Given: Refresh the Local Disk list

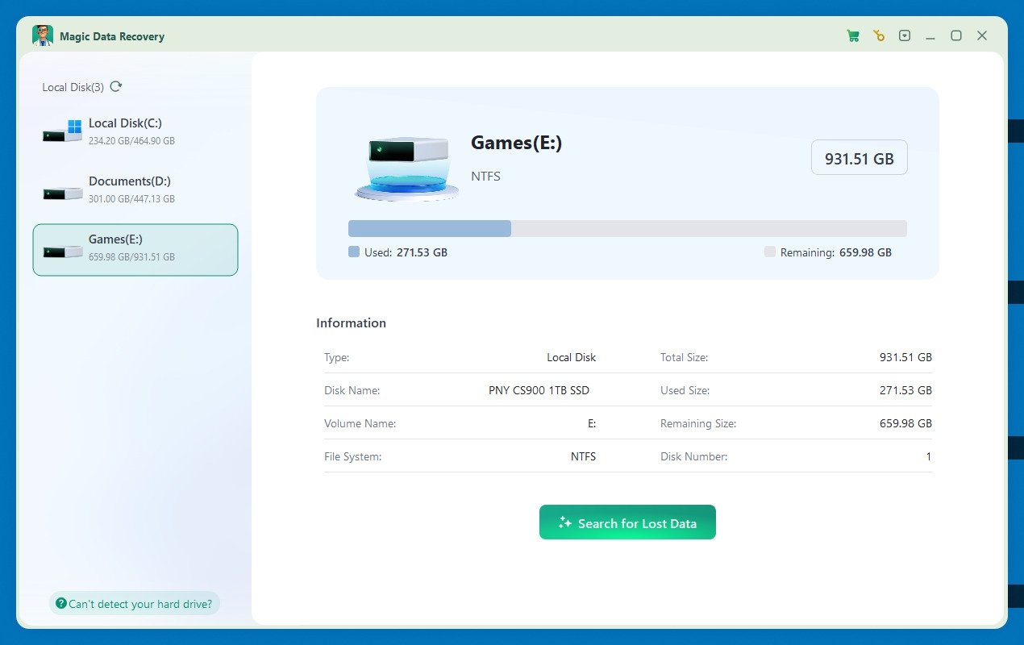Looking at the screenshot, I should (x=116, y=86).
